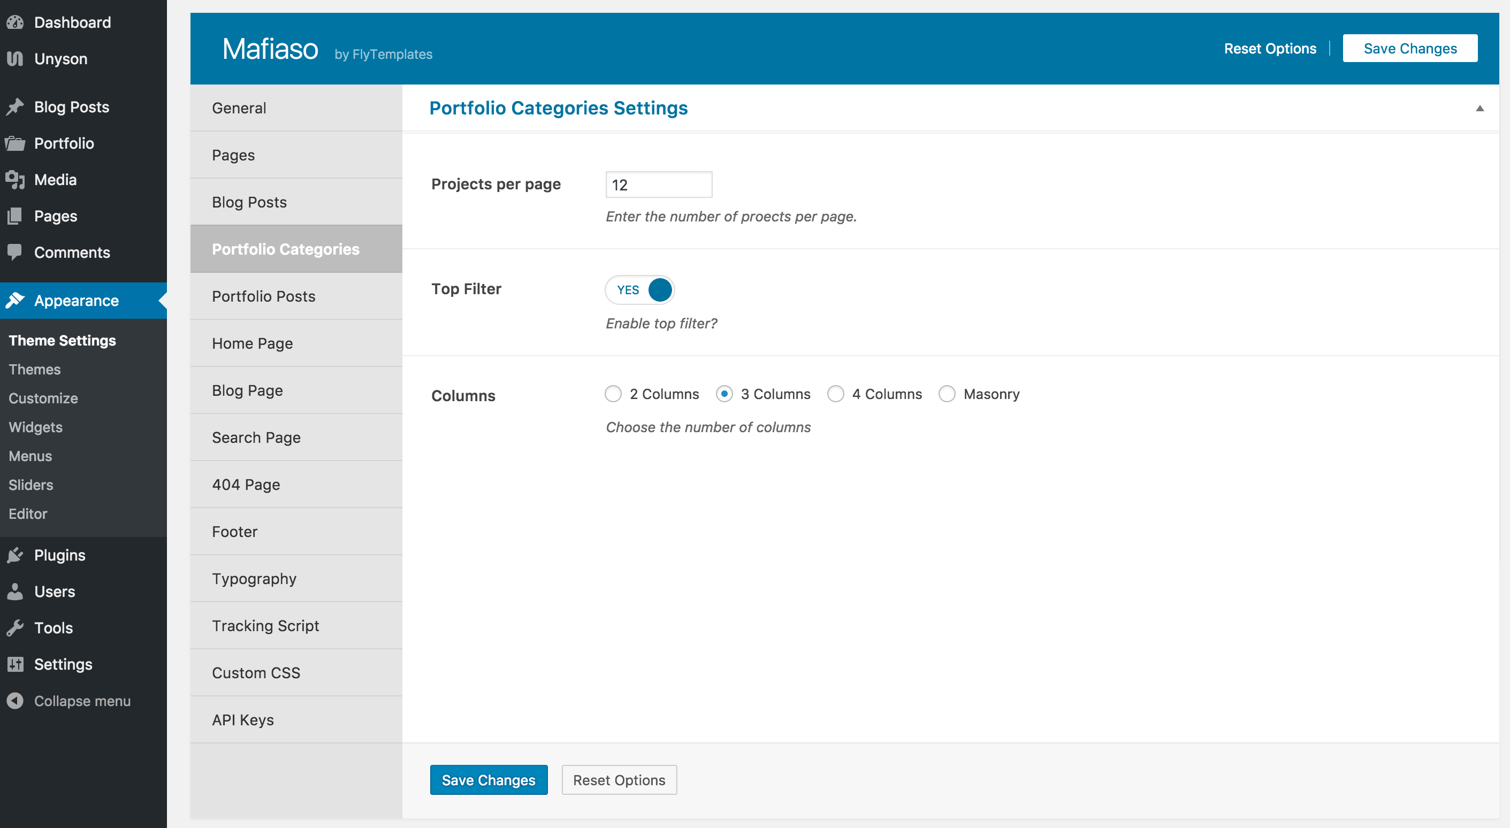This screenshot has width=1510, height=828.
Task: Click the Projects per page input field
Action: [x=659, y=185]
